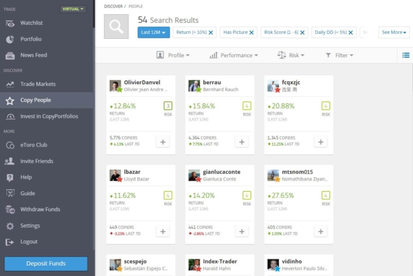The height and width of the screenshot is (276, 413).
Task: Open the eToro Club icon
Action: coord(10,145)
